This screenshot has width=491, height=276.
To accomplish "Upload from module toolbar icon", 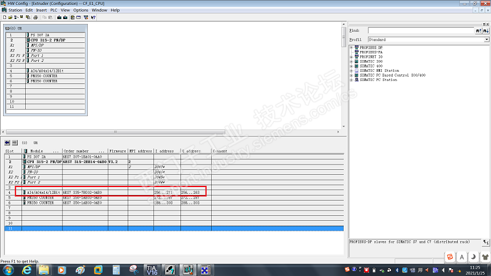I will tap(65, 17).
